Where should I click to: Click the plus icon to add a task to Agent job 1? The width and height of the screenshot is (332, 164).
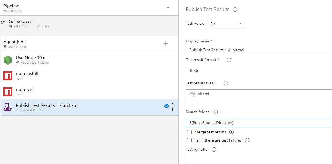coord(166,43)
